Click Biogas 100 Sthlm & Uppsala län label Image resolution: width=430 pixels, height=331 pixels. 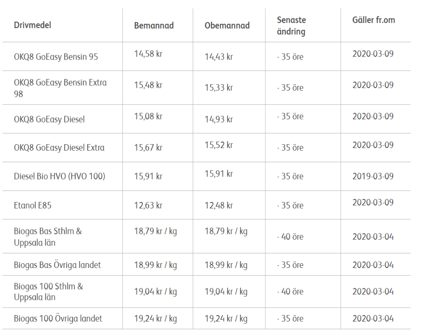coord(48,292)
